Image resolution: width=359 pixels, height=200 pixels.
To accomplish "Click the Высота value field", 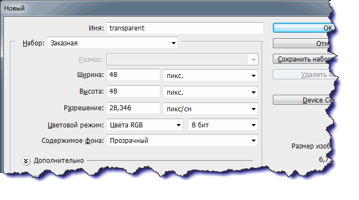I will tap(133, 91).
